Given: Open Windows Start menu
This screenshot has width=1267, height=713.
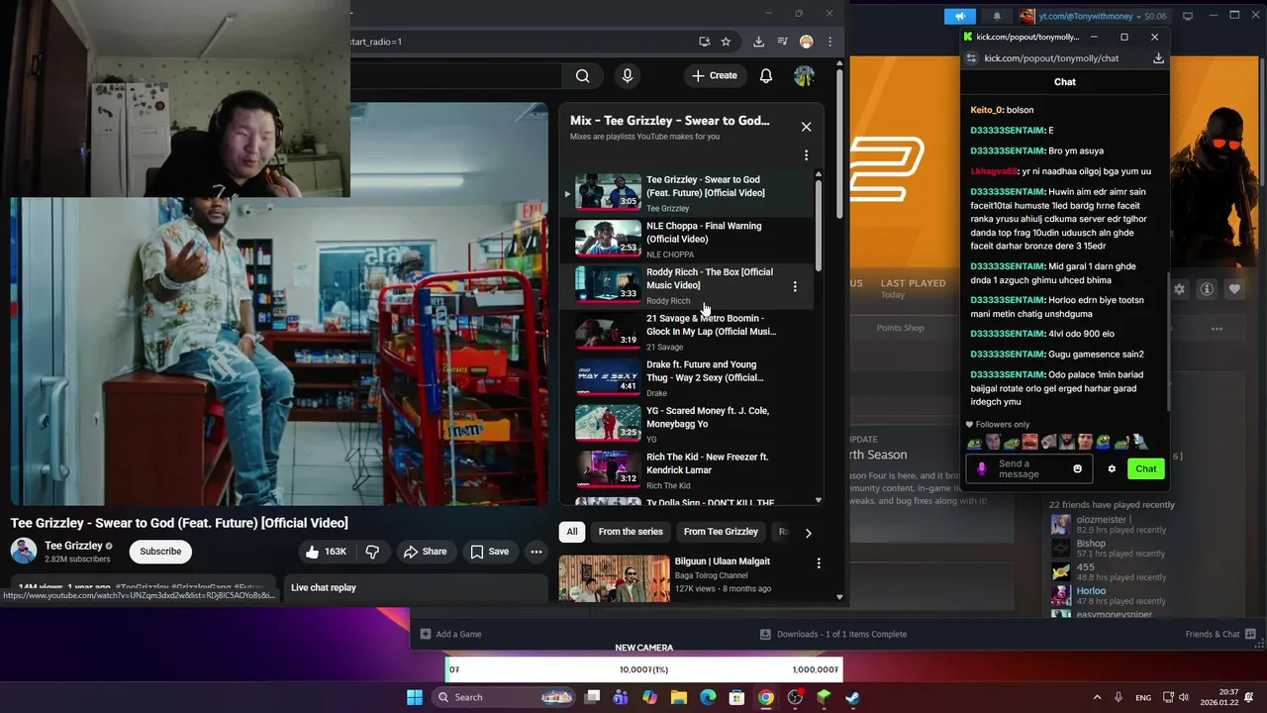Looking at the screenshot, I should (x=415, y=697).
